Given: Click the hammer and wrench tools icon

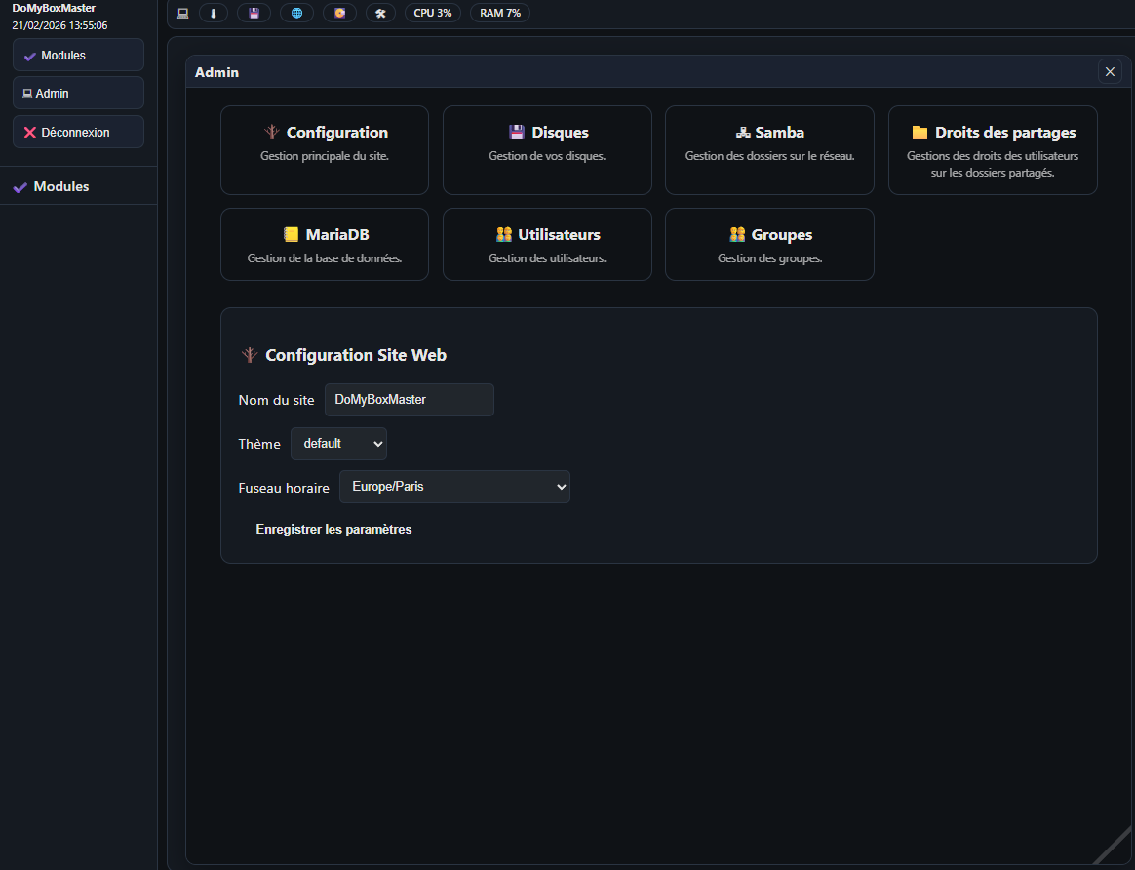Looking at the screenshot, I should click(x=380, y=14).
